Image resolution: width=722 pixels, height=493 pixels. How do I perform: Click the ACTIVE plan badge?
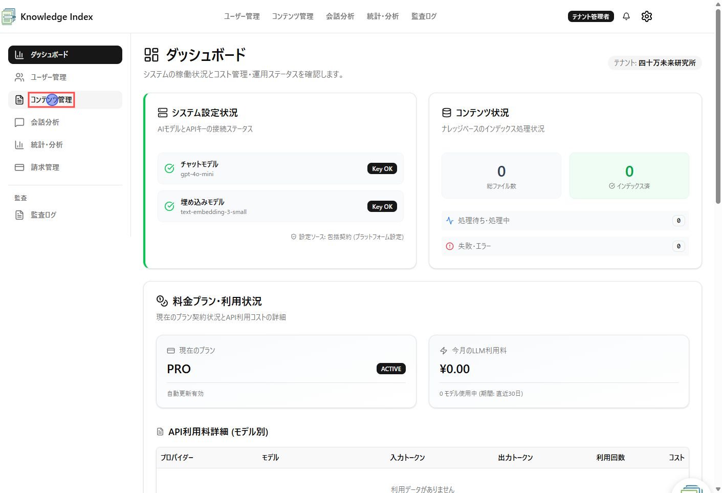(x=391, y=369)
